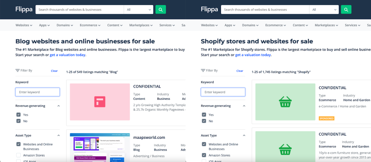371x162 pixels.
Task: Open Apps menu on the Shopify page
Action: [230, 25]
